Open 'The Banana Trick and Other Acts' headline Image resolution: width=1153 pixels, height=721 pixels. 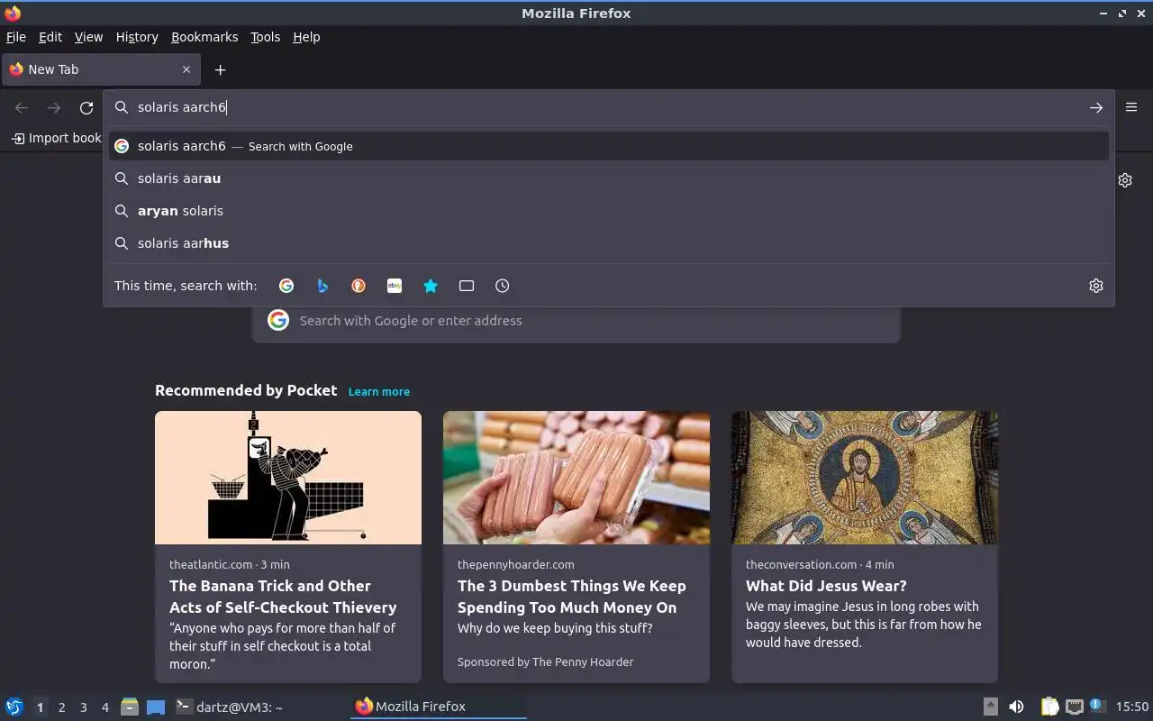283,597
